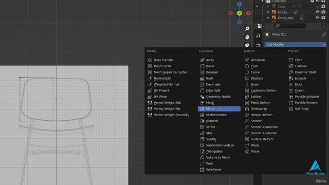329x185 pixels.
Task: Toggle render camera for Cube object
Action: 323,7
